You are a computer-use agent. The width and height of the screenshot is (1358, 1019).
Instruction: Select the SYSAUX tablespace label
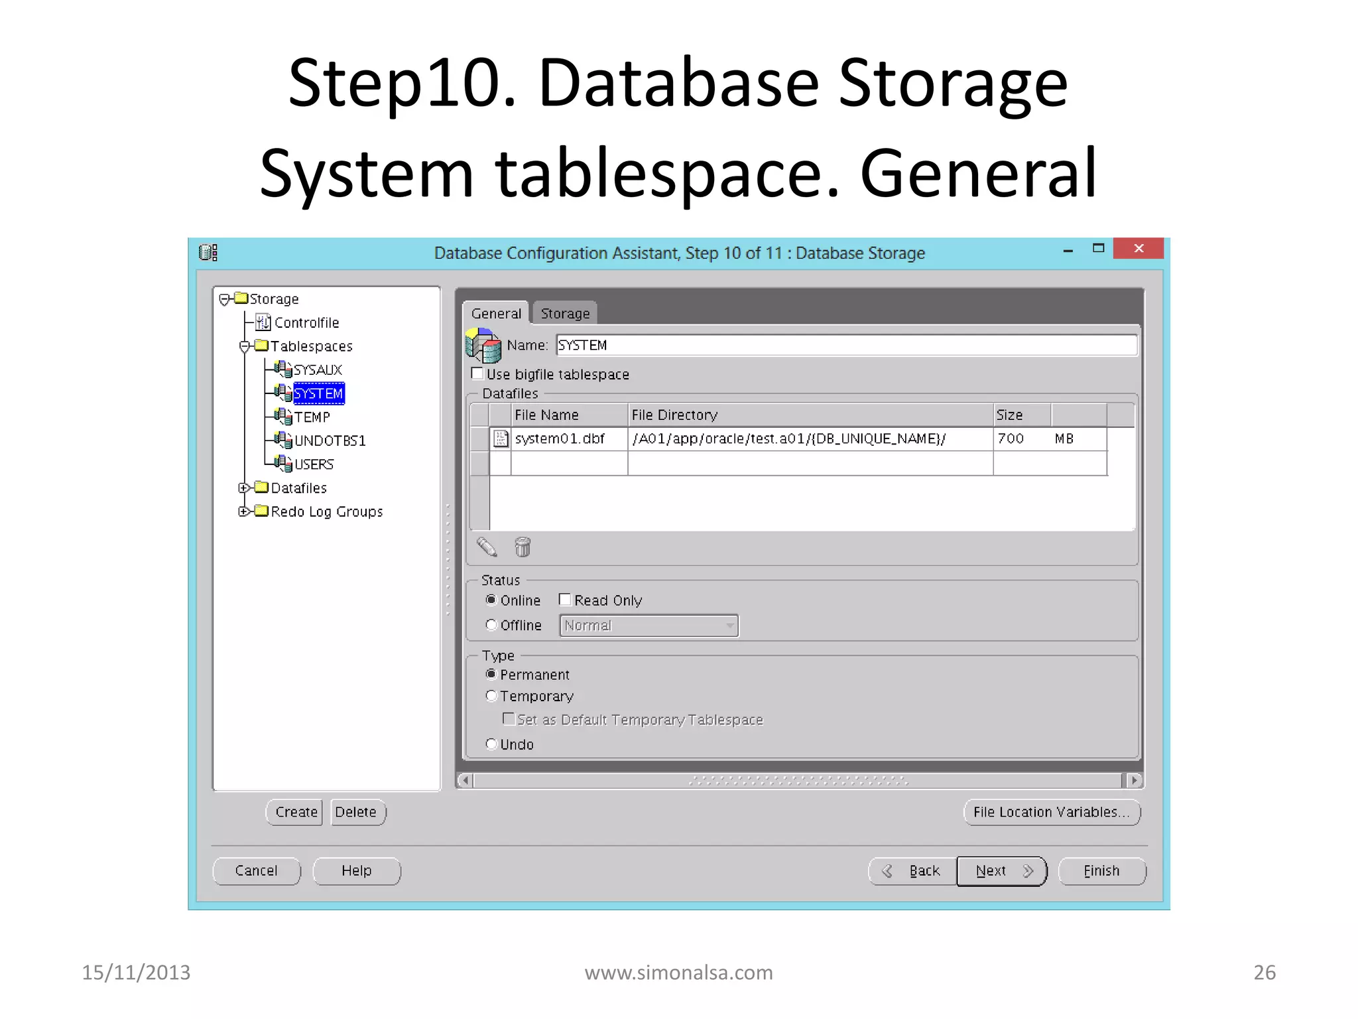[318, 370]
